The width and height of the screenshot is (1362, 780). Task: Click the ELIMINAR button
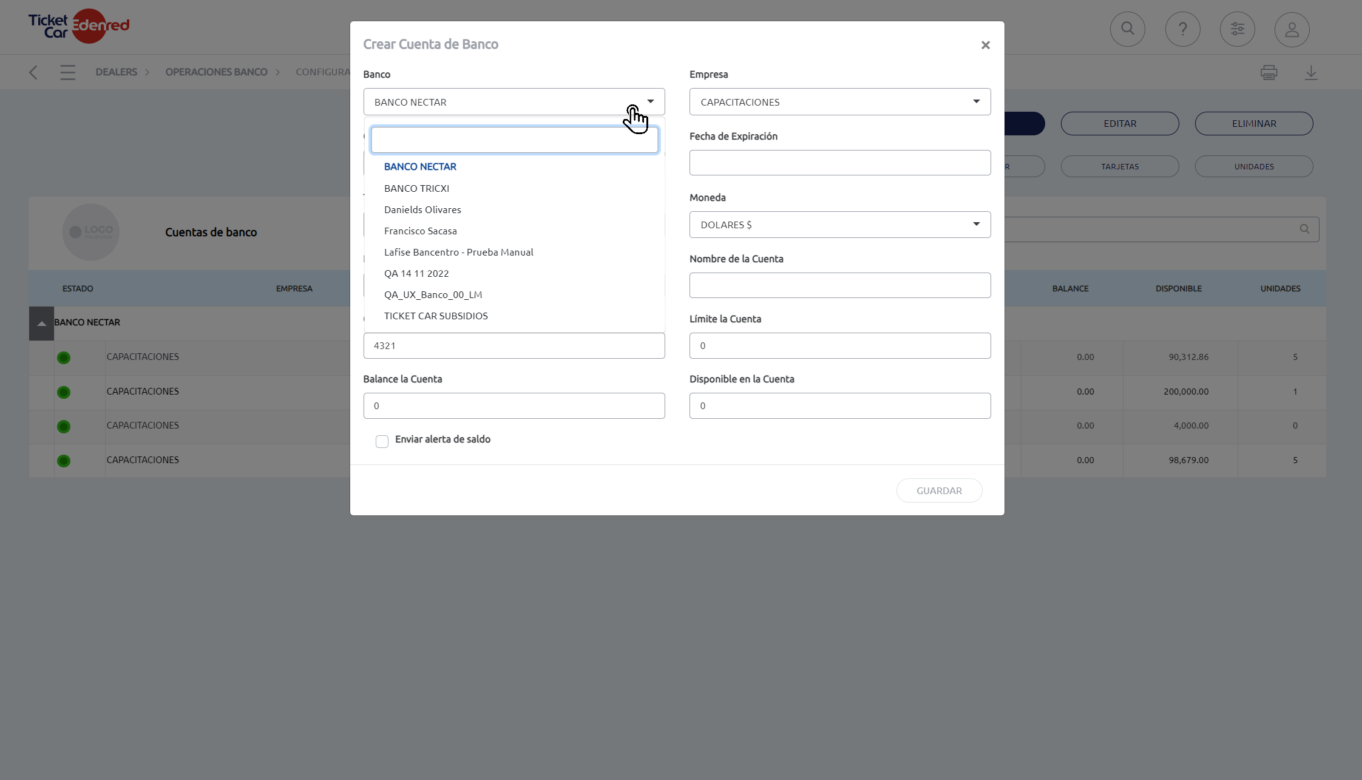point(1254,123)
